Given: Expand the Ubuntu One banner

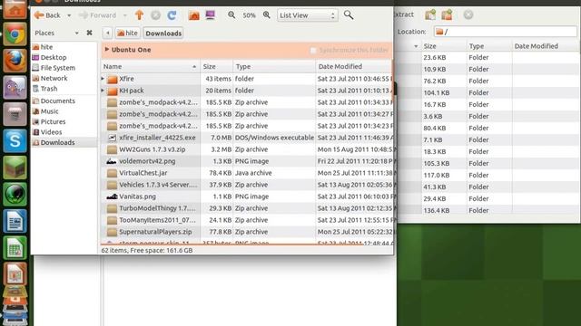Looking at the screenshot, I should click(x=107, y=49).
